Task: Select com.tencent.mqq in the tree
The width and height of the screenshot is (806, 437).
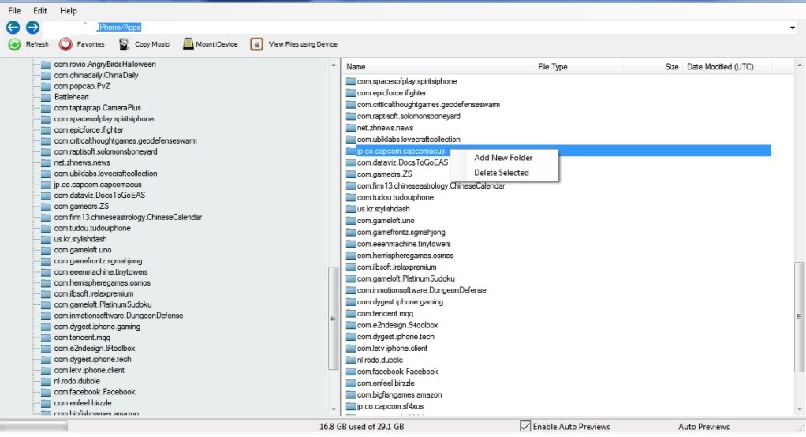Action: point(82,338)
